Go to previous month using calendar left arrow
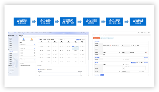 click(x=59, y=40)
